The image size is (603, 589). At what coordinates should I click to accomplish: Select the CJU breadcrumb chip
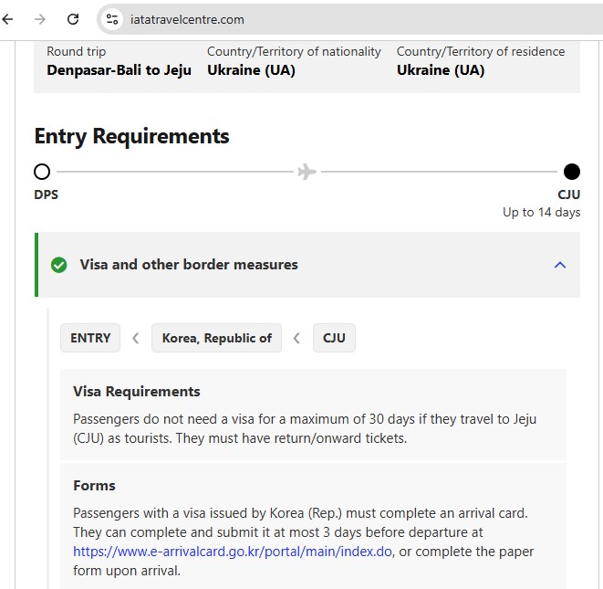[x=334, y=338]
